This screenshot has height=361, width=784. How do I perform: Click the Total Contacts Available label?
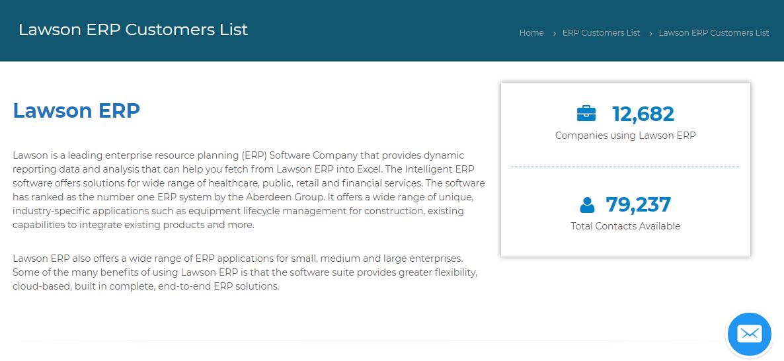[625, 226]
